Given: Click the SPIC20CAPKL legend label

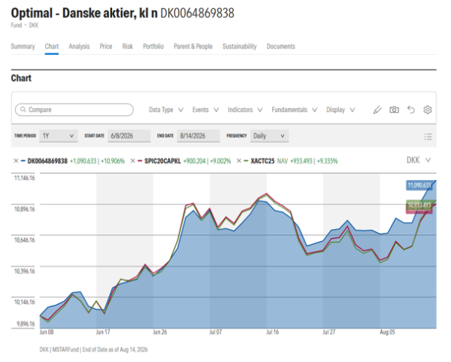Looking at the screenshot, I should (x=162, y=161).
